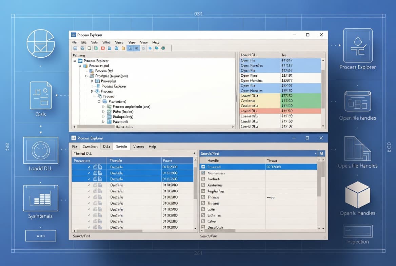Click the Oisls document icon
Image resolution: width=396 pixels, height=266 pixels.
pos(41,95)
